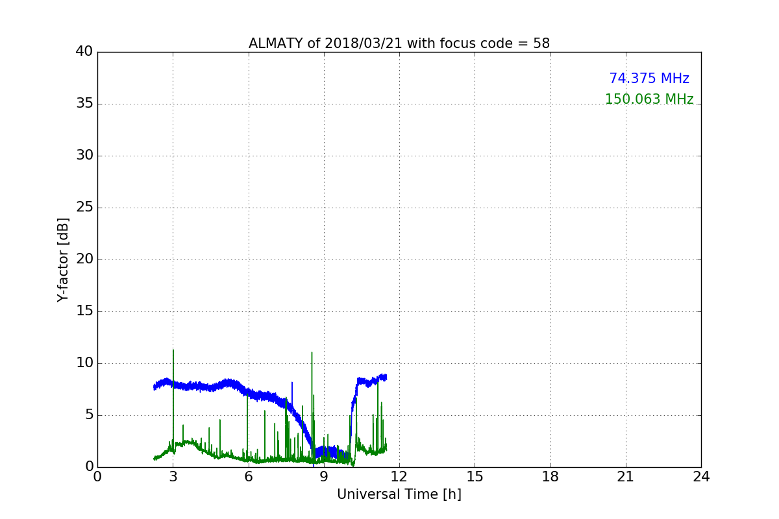The width and height of the screenshot is (779, 519).
Task: Click x-axis tick label 18
Action: coord(550,476)
